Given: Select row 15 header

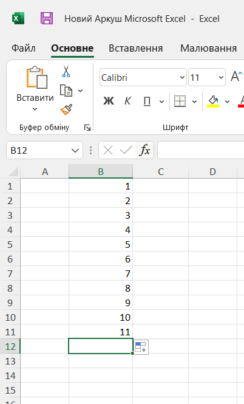Looking at the screenshot, I should coord(10,390).
